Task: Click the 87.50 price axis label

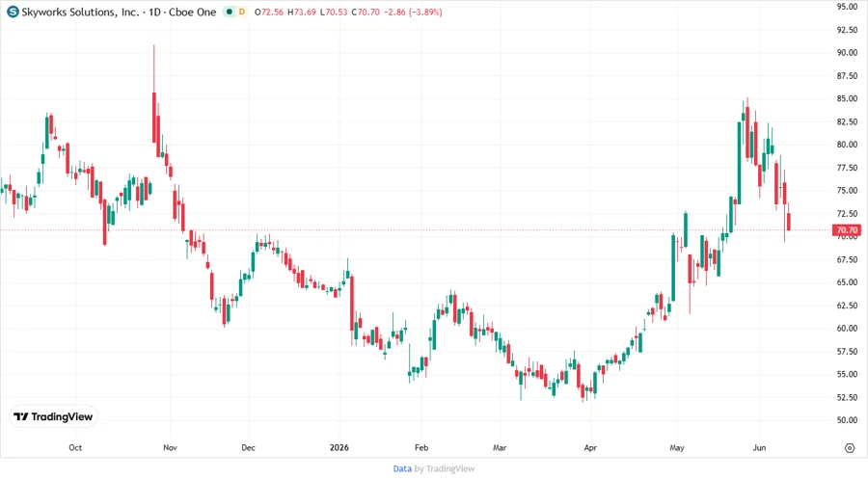Action: [847, 76]
